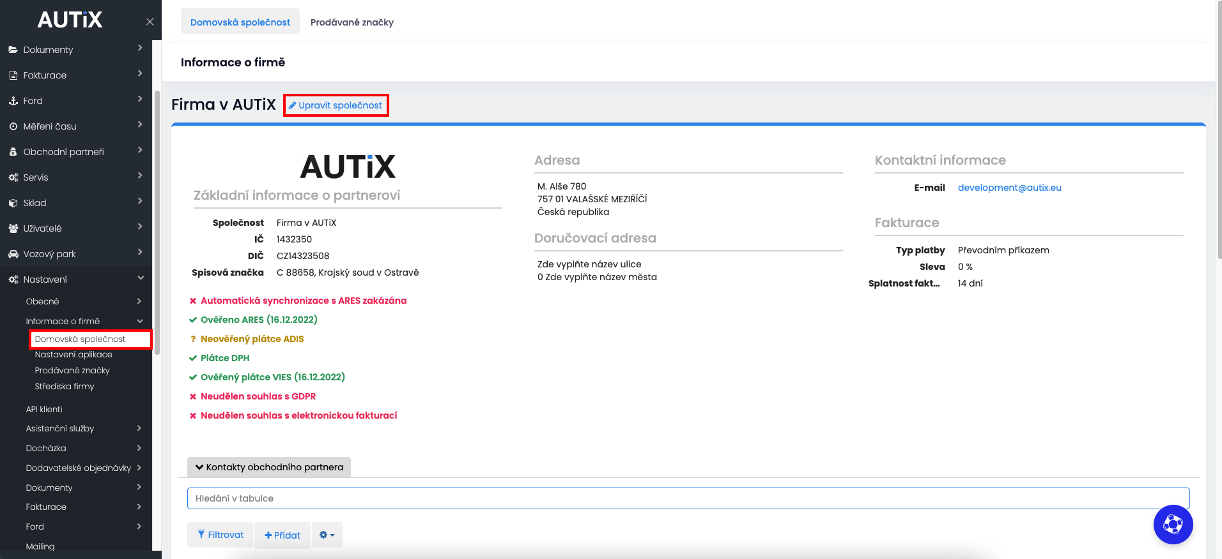Screen dimensions: 1222x559
Task: Expand the Obecné submenu chevron
Action: 139,301
